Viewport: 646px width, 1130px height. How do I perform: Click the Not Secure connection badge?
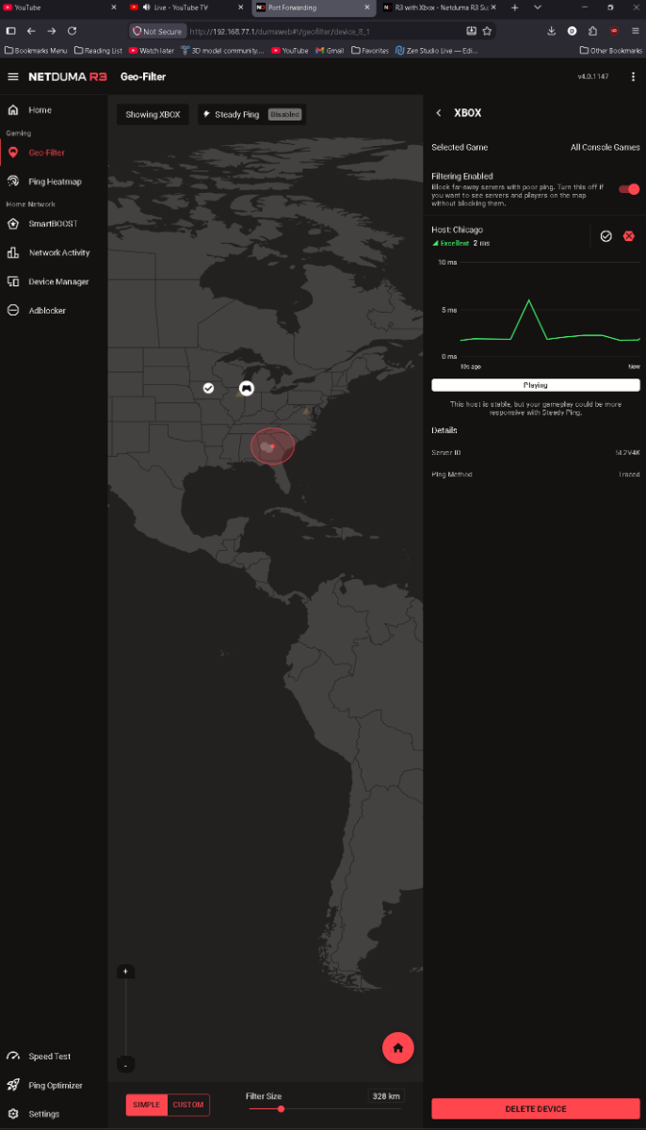pyautogui.click(x=157, y=31)
